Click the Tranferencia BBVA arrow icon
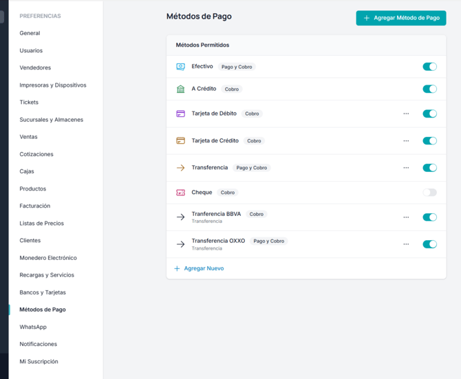The image size is (461, 379). tap(180, 217)
